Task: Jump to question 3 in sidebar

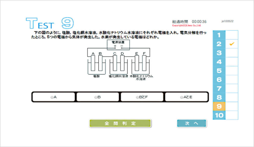Action: point(219,53)
